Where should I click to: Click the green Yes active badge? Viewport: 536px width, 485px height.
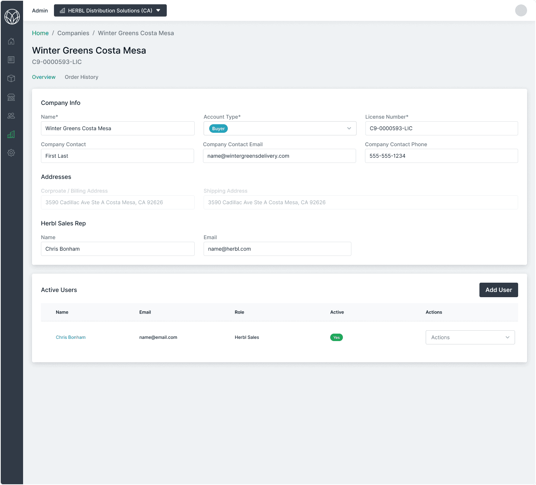336,337
